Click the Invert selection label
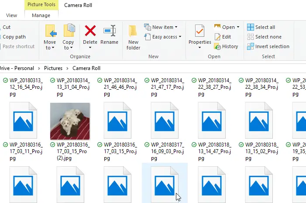Screen dimensions: 306x203 tap(272, 46)
